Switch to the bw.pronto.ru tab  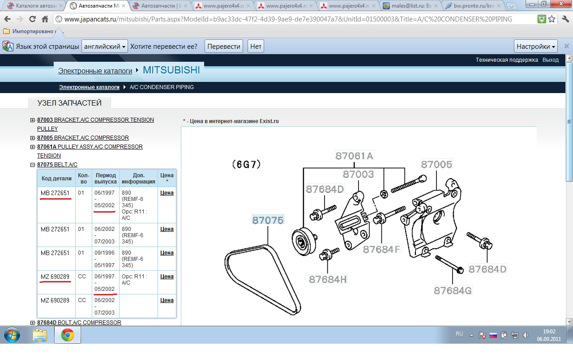pyautogui.click(x=473, y=6)
